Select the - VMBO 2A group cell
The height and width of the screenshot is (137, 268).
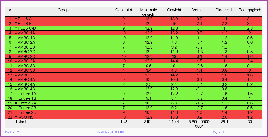point(25,42)
